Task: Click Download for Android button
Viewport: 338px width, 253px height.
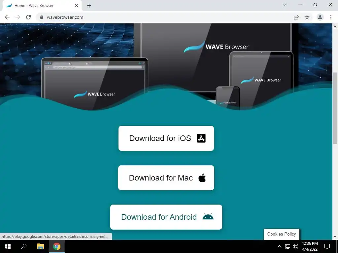Action: [166, 217]
